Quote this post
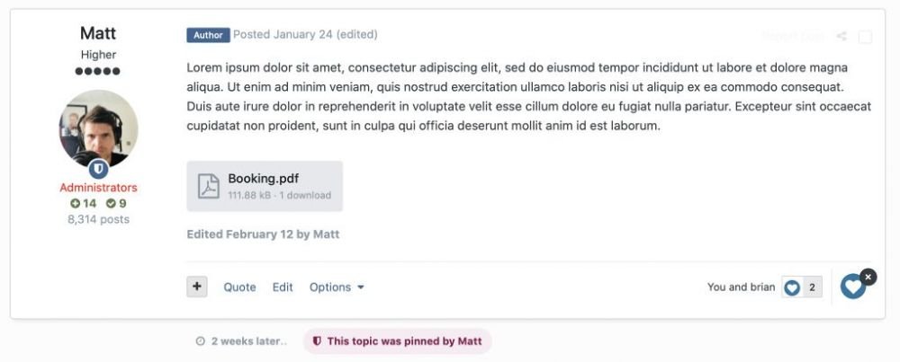Viewport: 900px width, 362px height. [239, 287]
